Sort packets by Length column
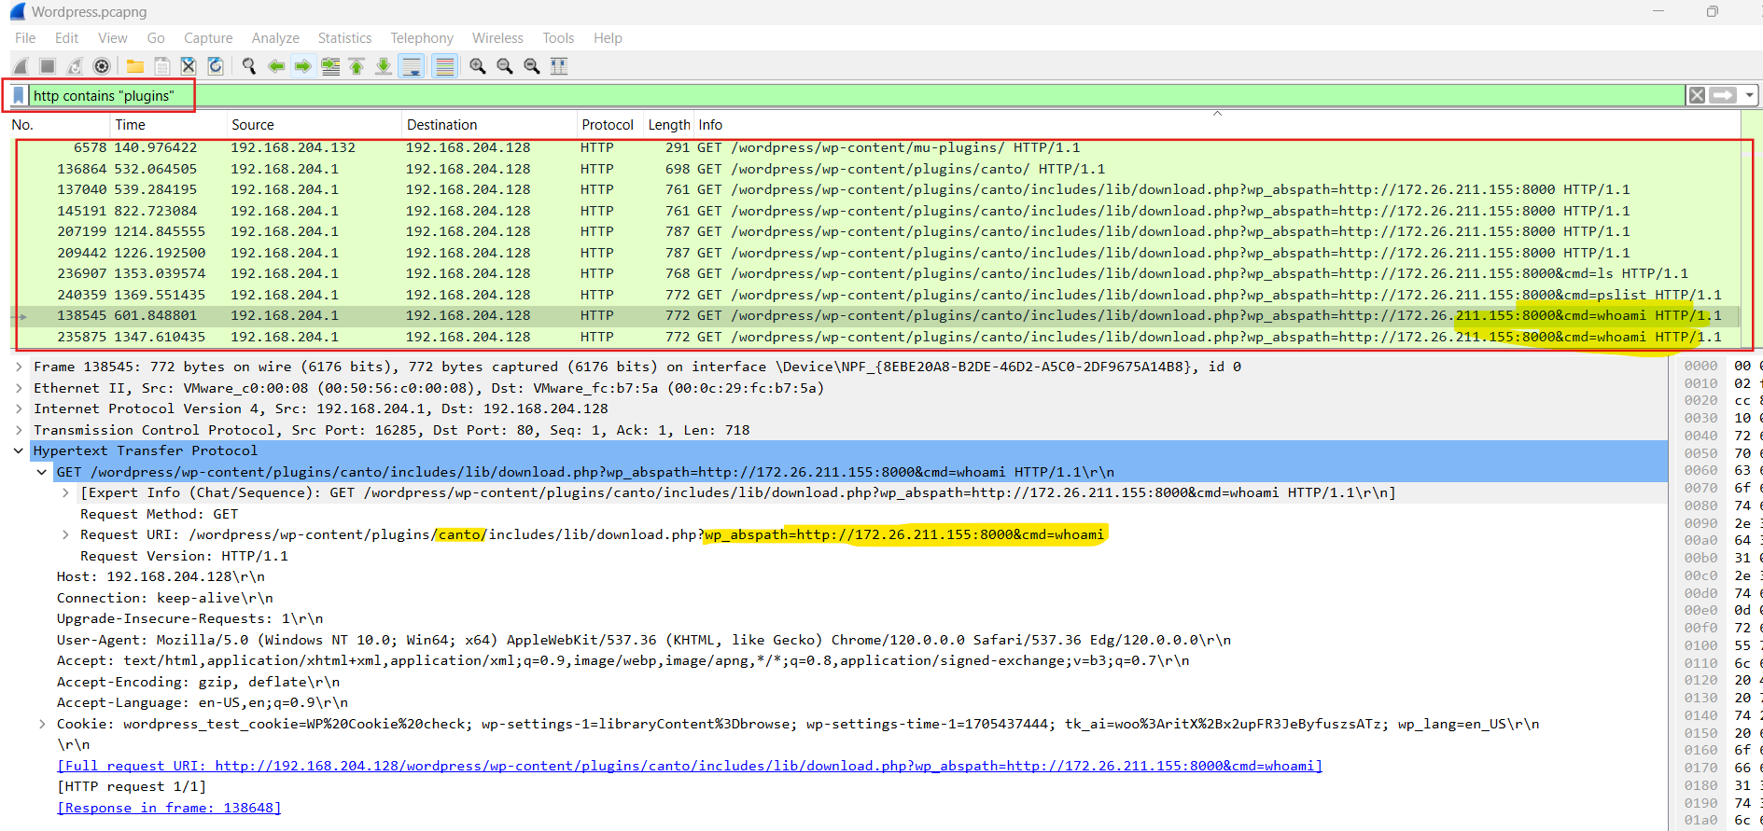This screenshot has width=1763, height=831. (x=668, y=125)
